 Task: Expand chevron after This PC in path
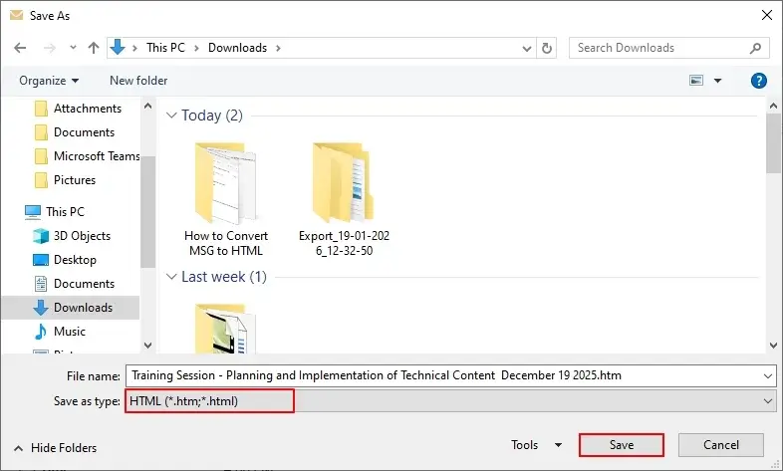197,48
